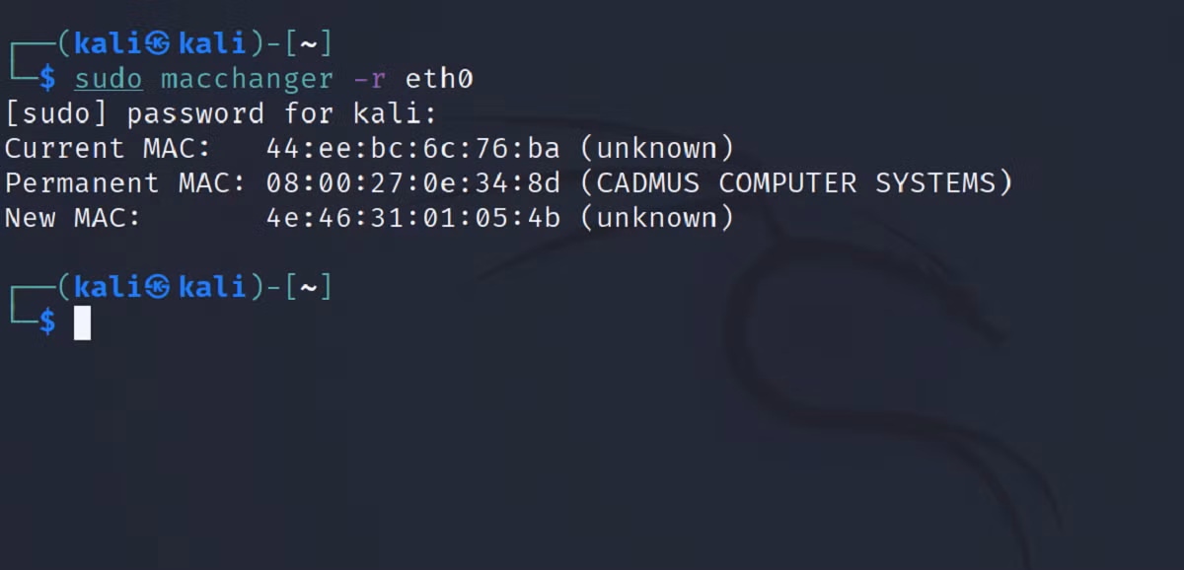Select the macchanger command word
Image resolution: width=1184 pixels, height=570 pixels.
tap(248, 79)
